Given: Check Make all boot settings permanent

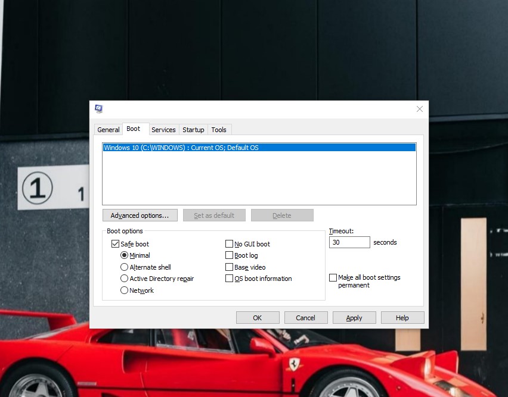Looking at the screenshot, I should [x=333, y=277].
